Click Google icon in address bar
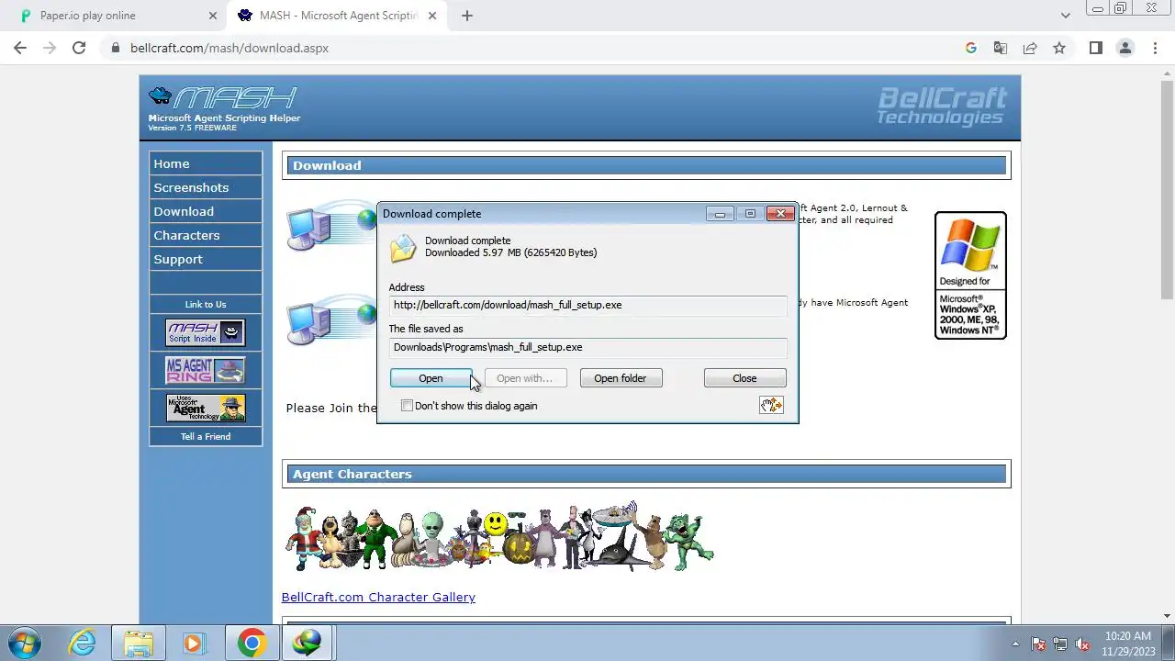The width and height of the screenshot is (1175, 661). [x=971, y=48]
